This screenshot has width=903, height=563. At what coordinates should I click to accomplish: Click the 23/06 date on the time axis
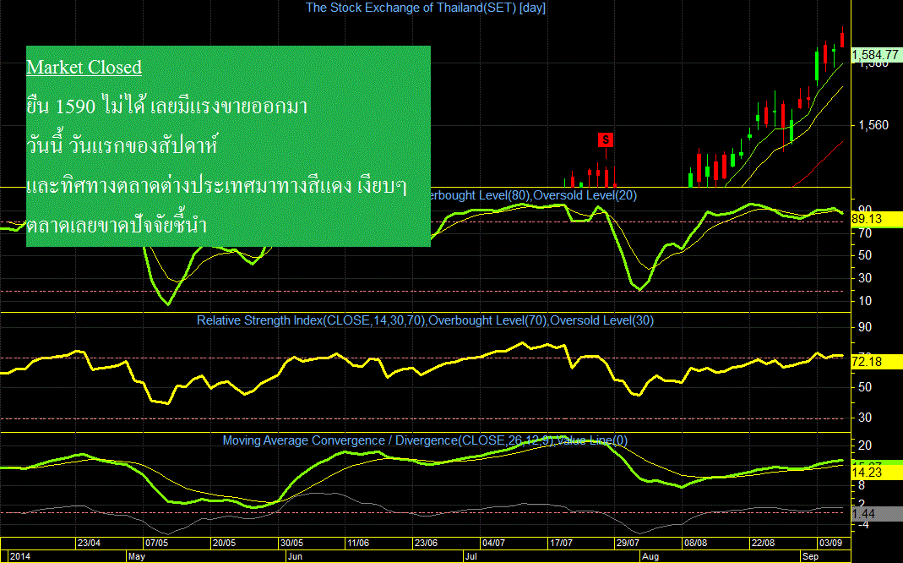(x=427, y=543)
